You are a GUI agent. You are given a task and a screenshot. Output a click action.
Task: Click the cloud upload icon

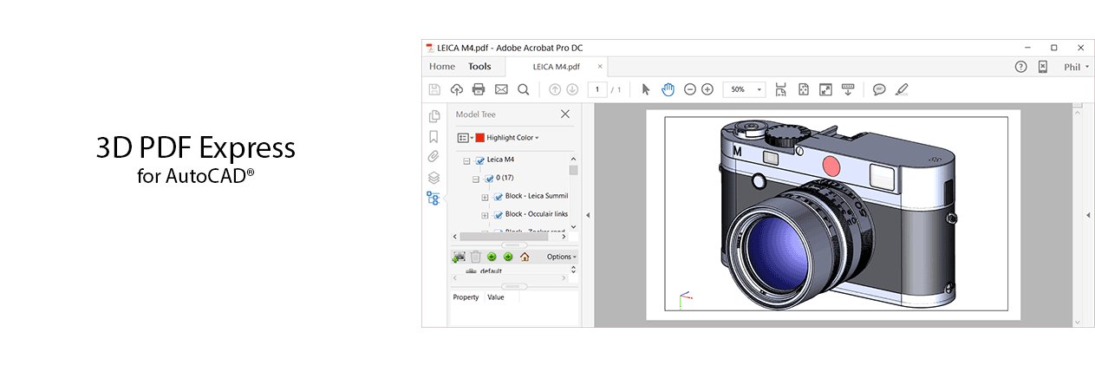click(457, 89)
